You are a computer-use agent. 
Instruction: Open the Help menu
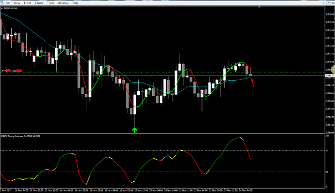click(x=76, y=3)
